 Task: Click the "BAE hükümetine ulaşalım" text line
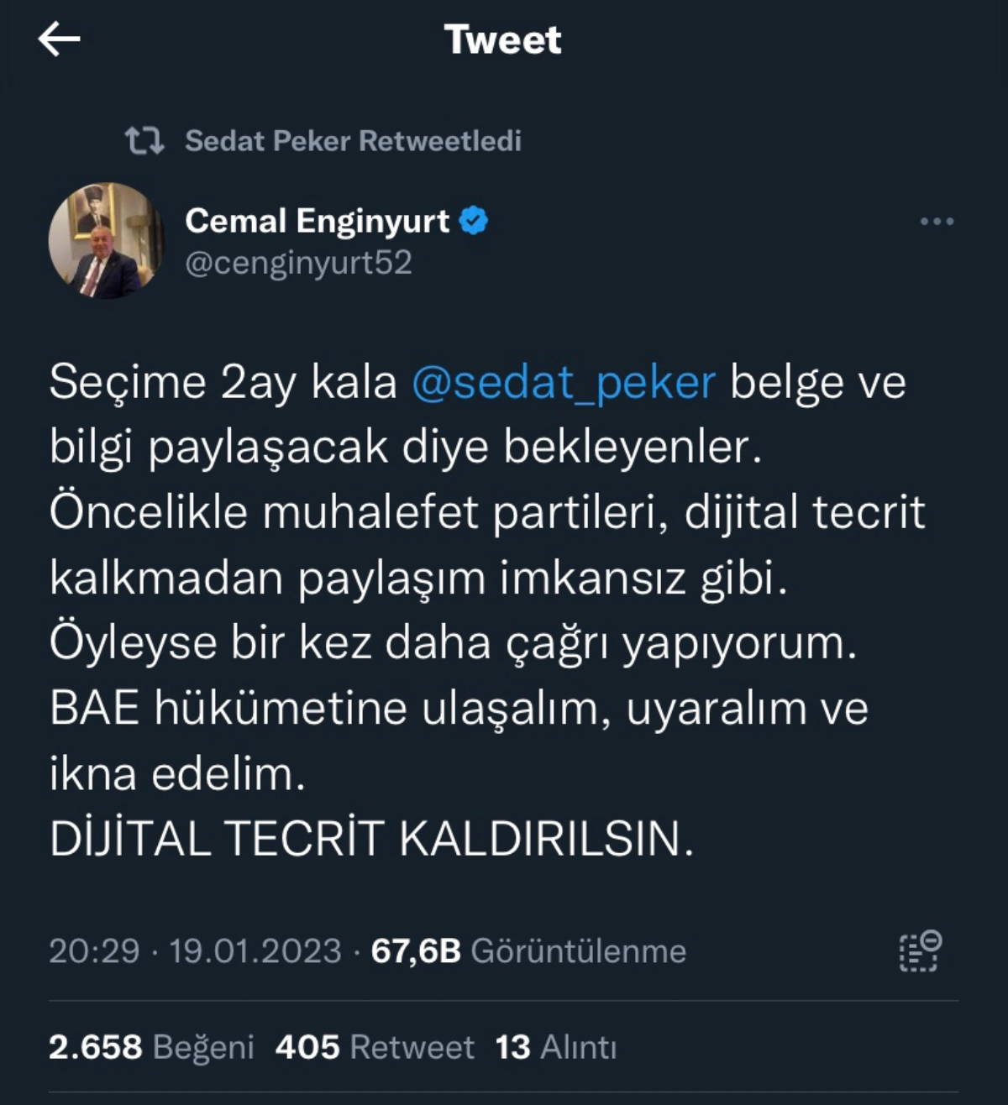(458, 708)
